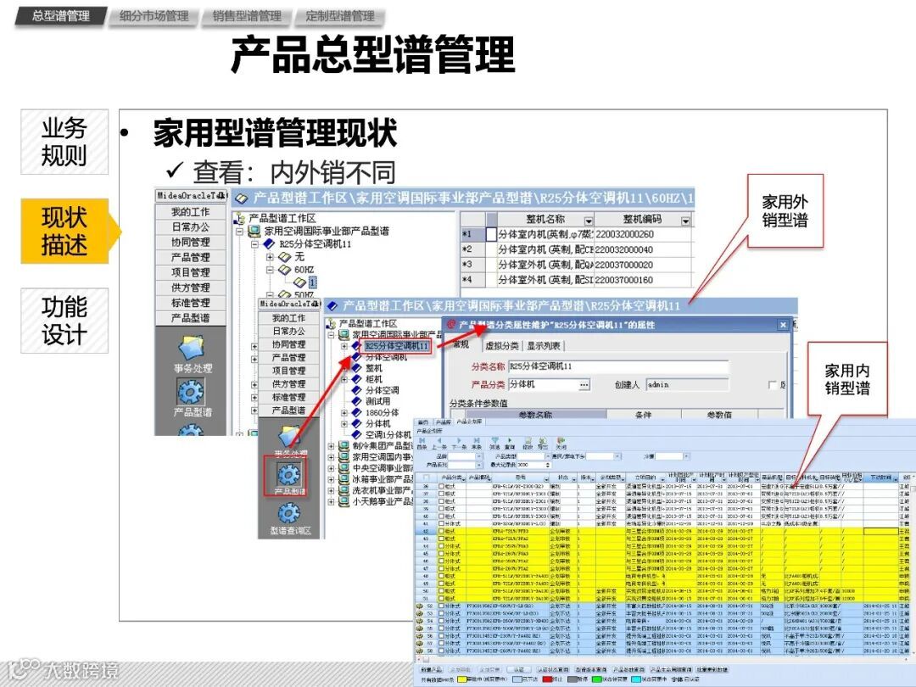916x687 pixels.
Task: Click the 洗衣机事业部 computer icon in tree
Action: [344, 490]
